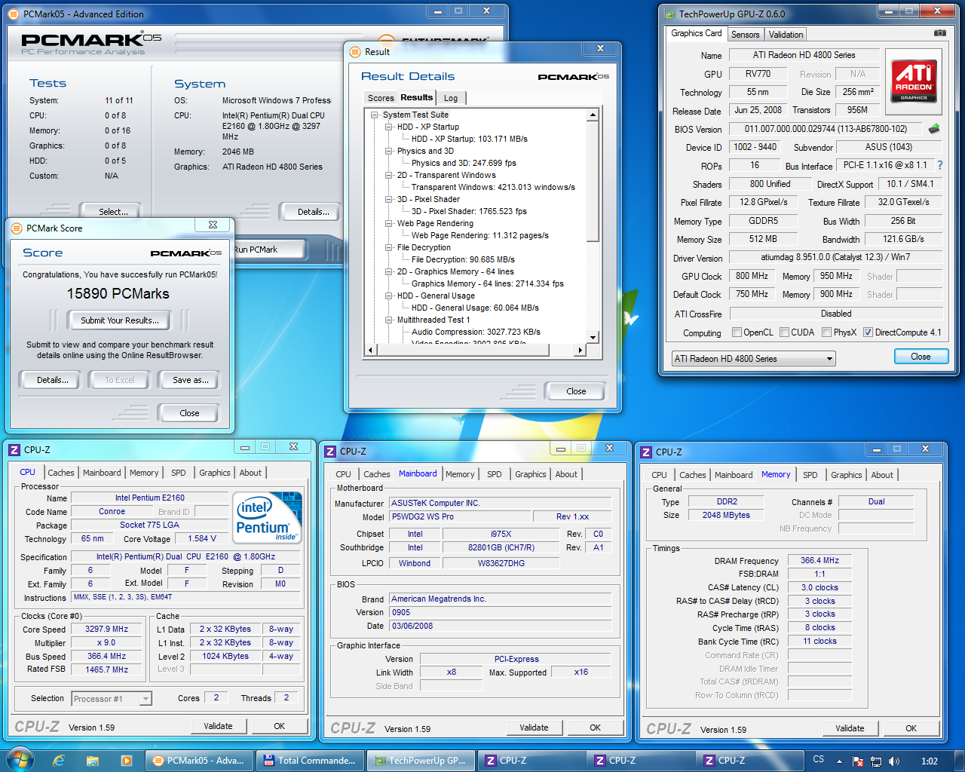Viewport: 965px width, 772px height.
Task: Select 'Transparent Windows: 4213.013 windows/s' row
Action: 493,187
